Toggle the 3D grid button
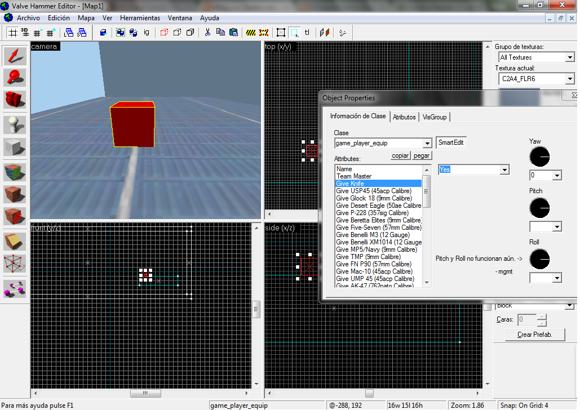The width and height of the screenshot is (580, 410). pyautogui.click(x=25, y=33)
